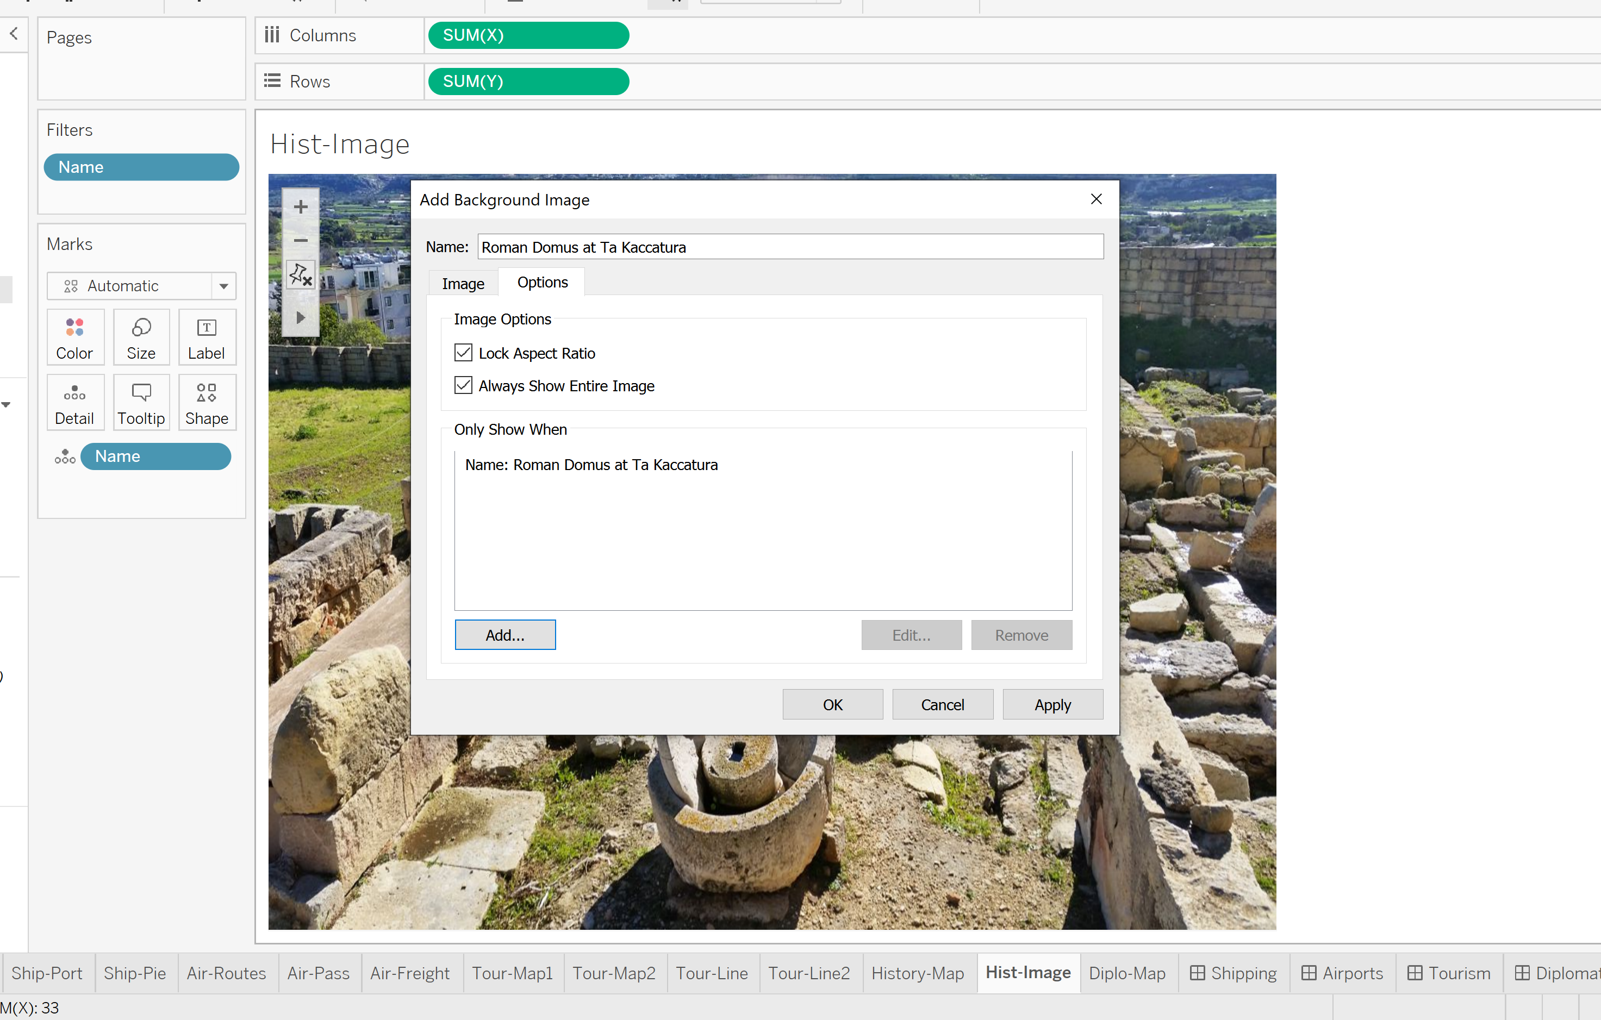This screenshot has height=1020, width=1601.
Task: Collapse the left side pane arrow
Action: tap(13, 35)
